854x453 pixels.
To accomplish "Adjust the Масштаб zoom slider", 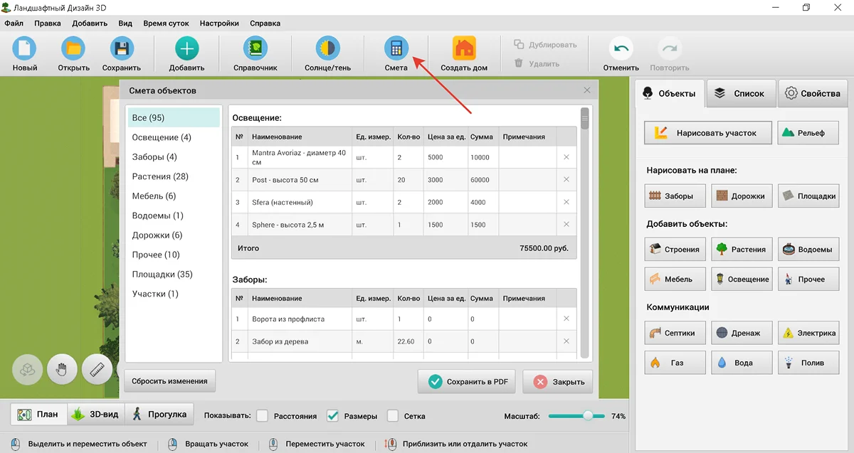I will pos(588,416).
